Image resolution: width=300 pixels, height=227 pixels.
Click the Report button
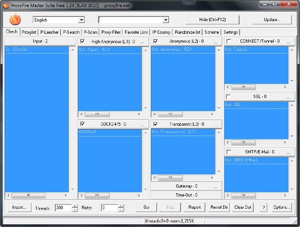pyautogui.click(x=195, y=207)
